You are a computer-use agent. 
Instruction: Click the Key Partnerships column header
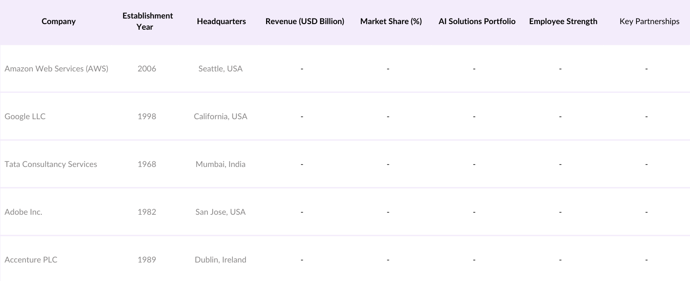point(649,22)
